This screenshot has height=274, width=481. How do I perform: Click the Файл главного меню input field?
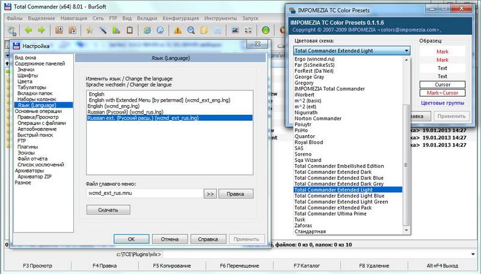(144, 193)
